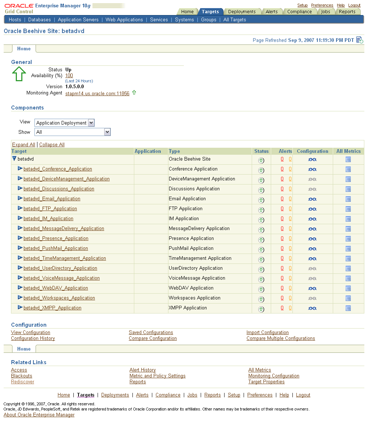368x423 pixels.
Task: Click the Logout link at top right
Action: tap(354, 5)
